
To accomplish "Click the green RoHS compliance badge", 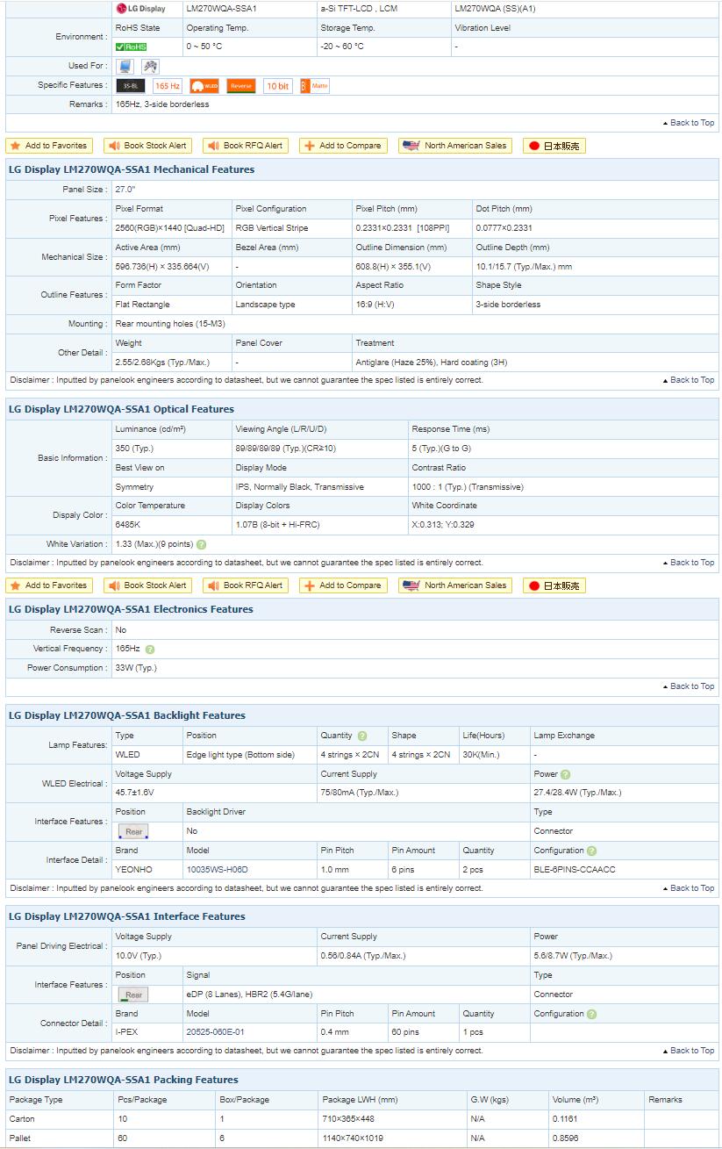I will (x=132, y=47).
